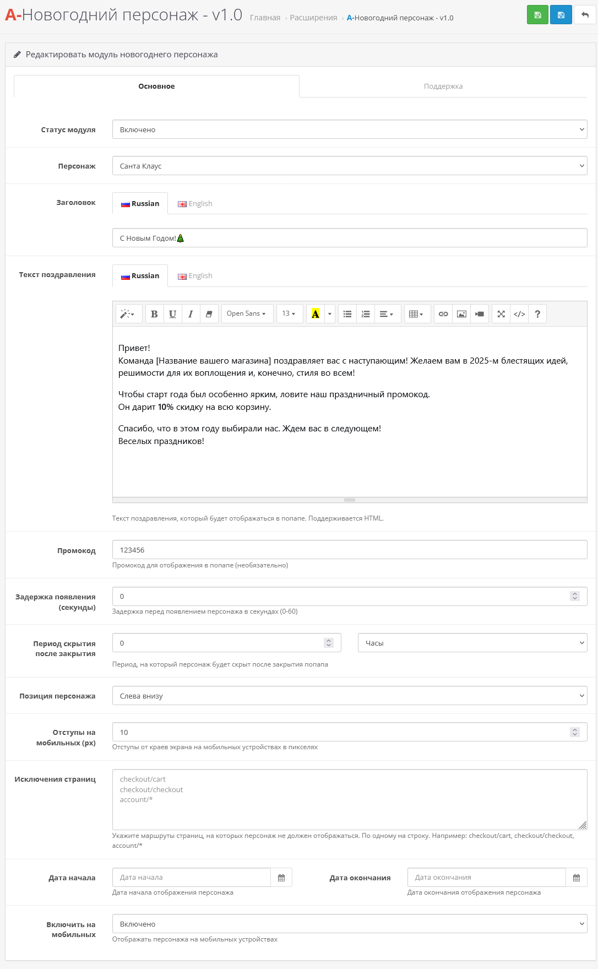The height and width of the screenshot is (969, 598).
Task: Open the Open Sans font dropdown
Action: (x=247, y=314)
